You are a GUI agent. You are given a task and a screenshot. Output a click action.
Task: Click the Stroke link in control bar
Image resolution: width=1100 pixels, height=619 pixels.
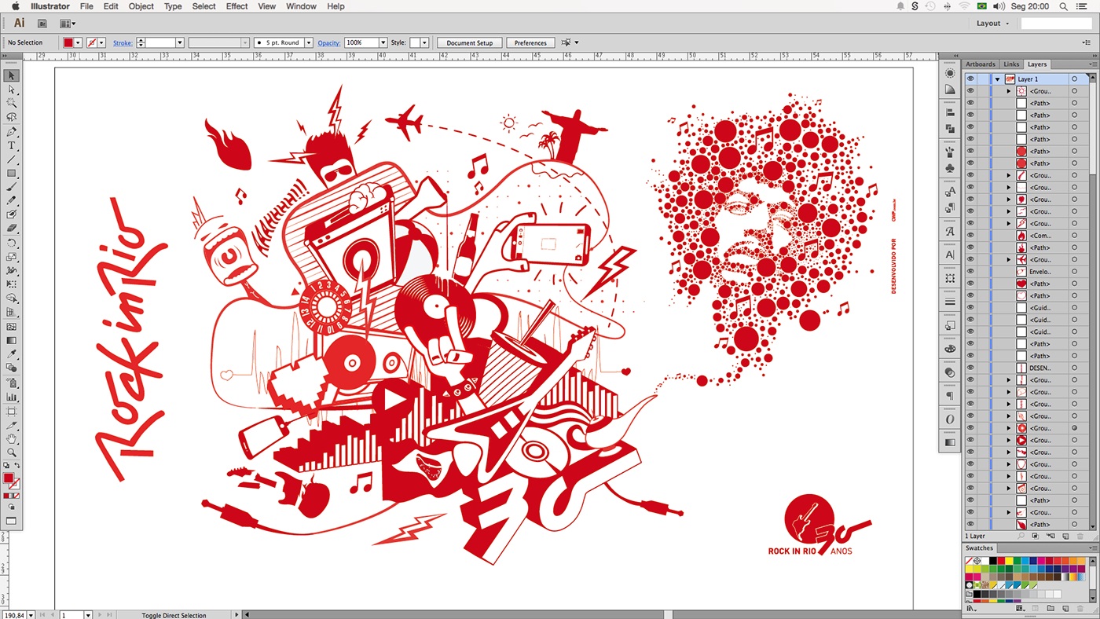[123, 42]
